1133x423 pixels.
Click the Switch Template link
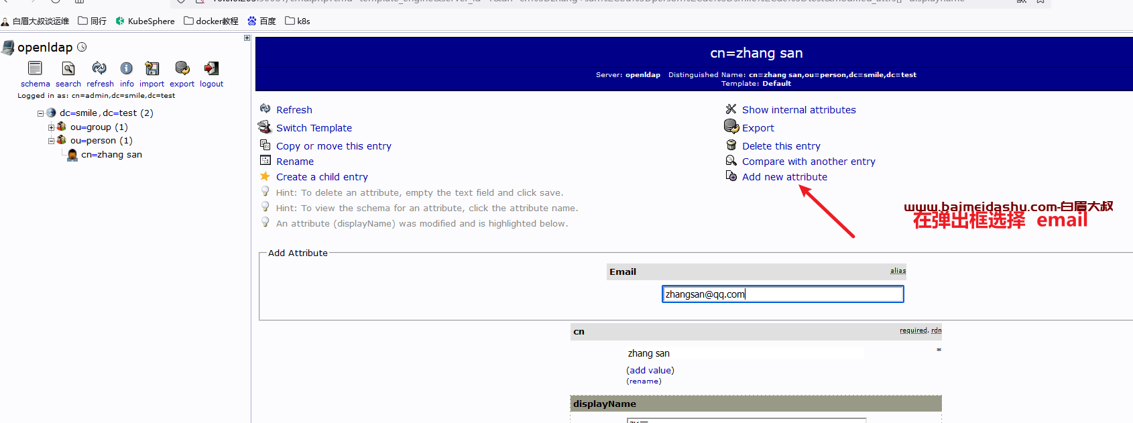click(x=314, y=128)
